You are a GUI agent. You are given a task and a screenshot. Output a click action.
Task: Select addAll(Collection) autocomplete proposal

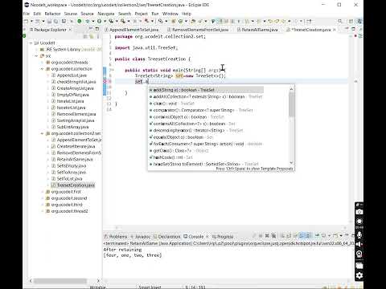(x=206, y=96)
